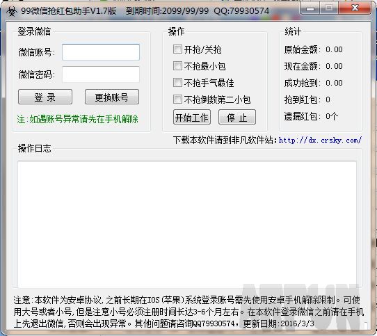The height and width of the screenshot is (336, 377).
Task: Focus the 微信账号 input field
Action: click(x=101, y=52)
